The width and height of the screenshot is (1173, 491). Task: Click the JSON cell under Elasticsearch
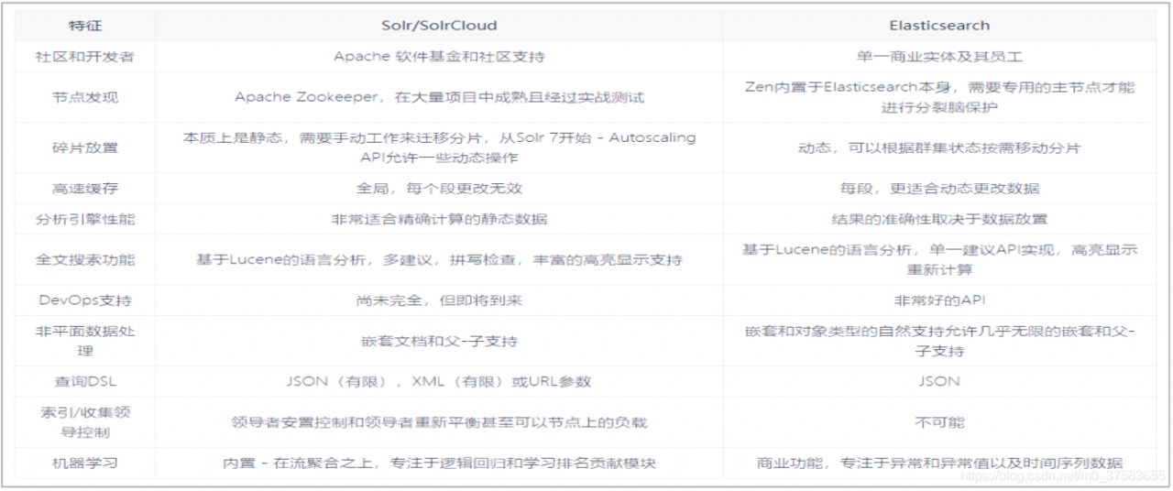pos(939,382)
